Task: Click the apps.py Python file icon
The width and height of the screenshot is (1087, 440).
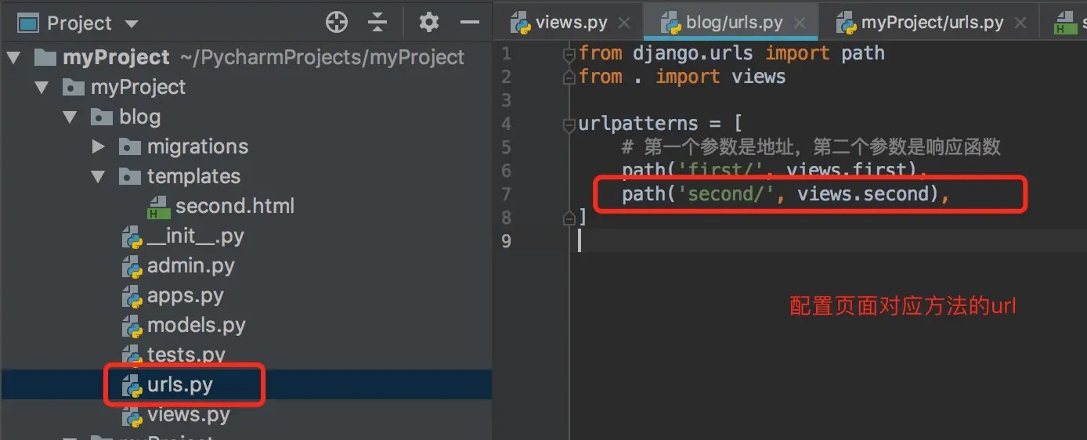Action: pyautogui.click(x=132, y=297)
